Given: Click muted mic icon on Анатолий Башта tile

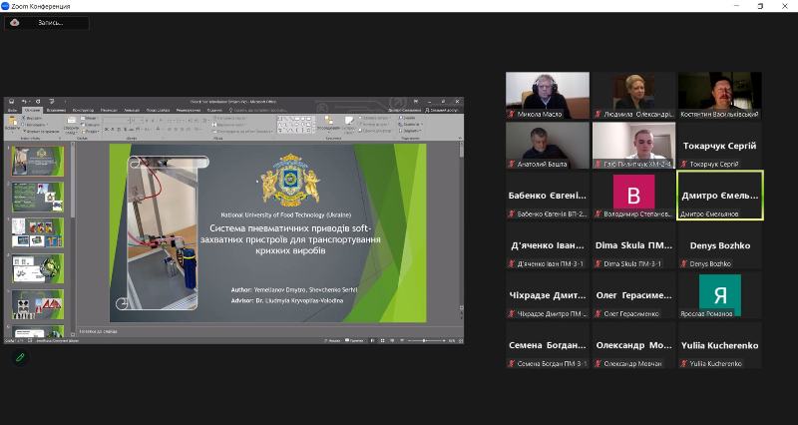Looking at the screenshot, I should [512, 164].
